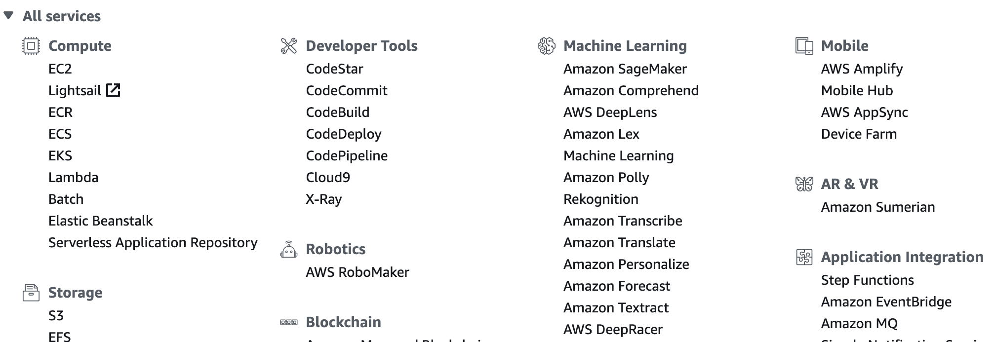Select AWS RoboMaker link
The height and width of the screenshot is (342, 995).
pyautogui.click(x=358, y=272)
